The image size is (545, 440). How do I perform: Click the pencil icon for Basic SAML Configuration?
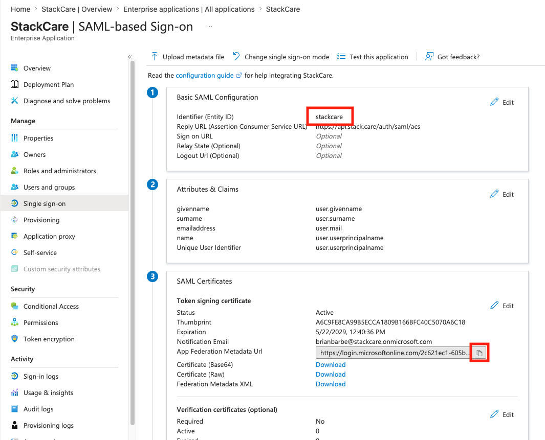point(494,102)
